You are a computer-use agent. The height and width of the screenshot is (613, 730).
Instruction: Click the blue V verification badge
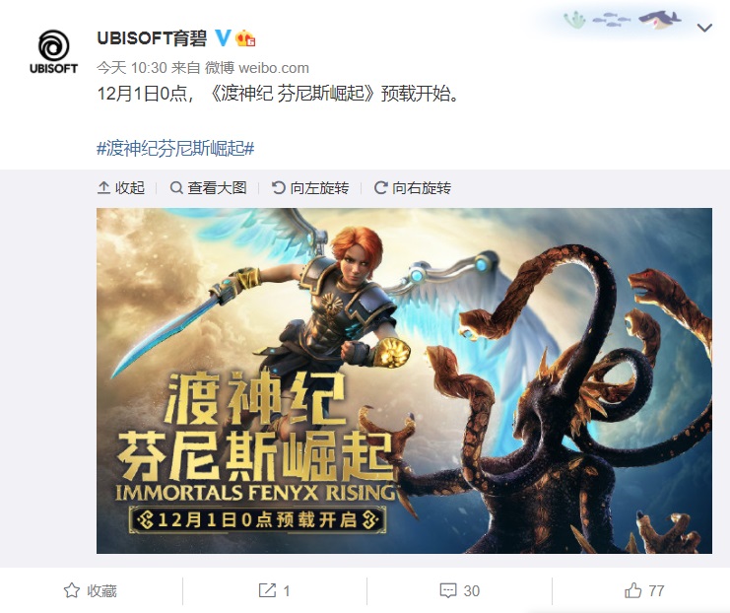223,37
